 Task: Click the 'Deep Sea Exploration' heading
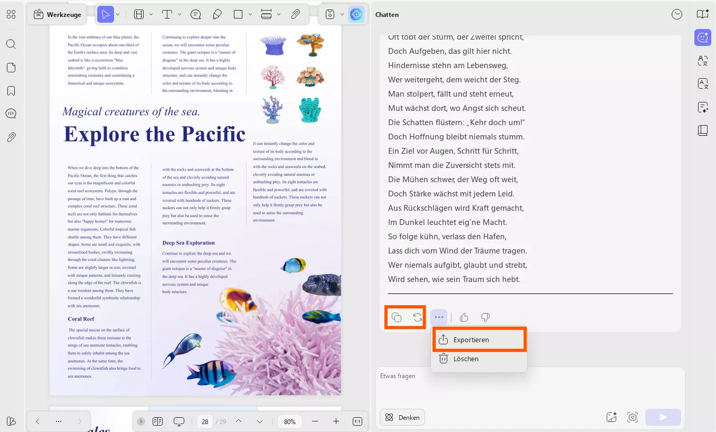pyautogui.click(x=189, y=243)
